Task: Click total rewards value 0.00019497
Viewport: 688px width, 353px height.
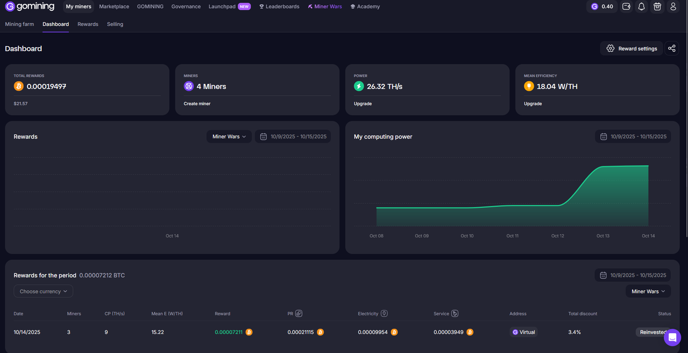Action: coord(46,86)
